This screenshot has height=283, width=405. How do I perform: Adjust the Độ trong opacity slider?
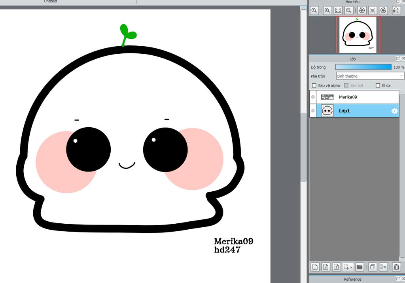363,67
